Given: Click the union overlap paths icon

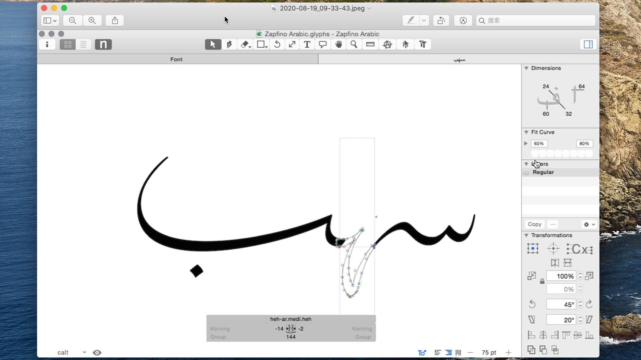Looking at the screenshot, I should 531,350.
